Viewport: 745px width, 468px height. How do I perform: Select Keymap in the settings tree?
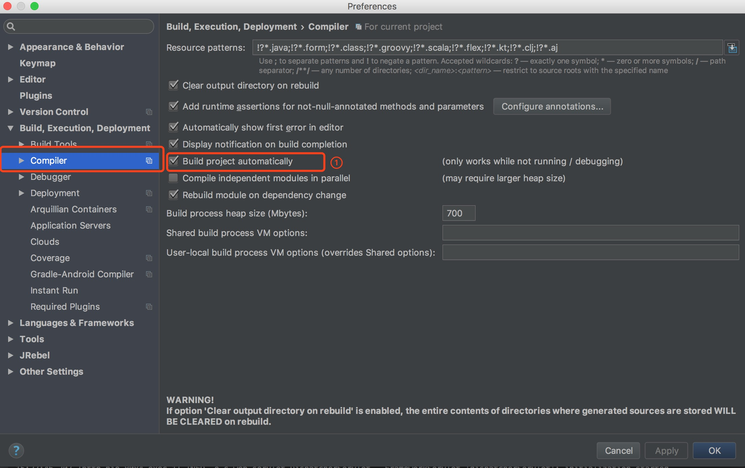point(38,63)
